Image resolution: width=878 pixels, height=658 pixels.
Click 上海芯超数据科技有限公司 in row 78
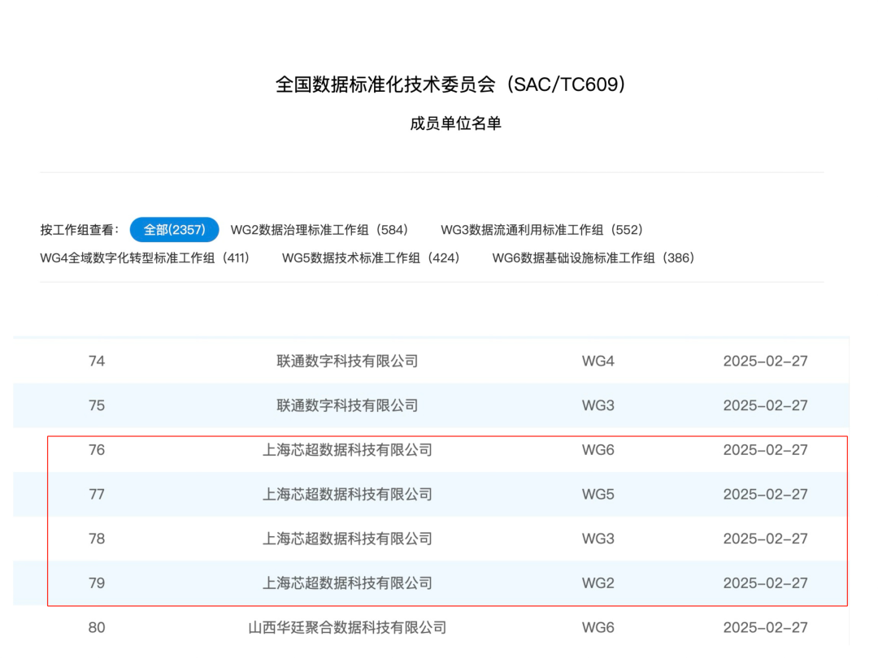347,539
